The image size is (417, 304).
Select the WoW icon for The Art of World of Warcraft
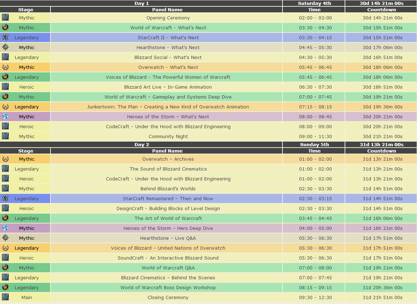(x=5, y=218)
